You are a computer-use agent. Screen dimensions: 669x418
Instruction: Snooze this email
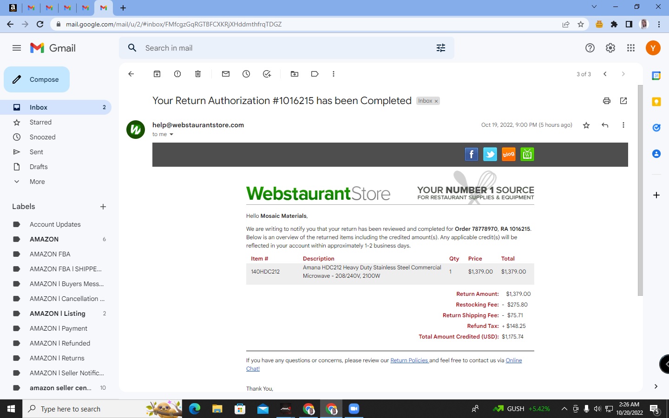(246, 74)
